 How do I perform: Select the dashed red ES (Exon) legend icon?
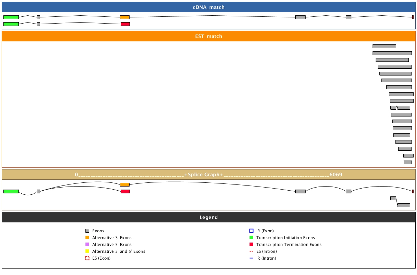[87, 258]
